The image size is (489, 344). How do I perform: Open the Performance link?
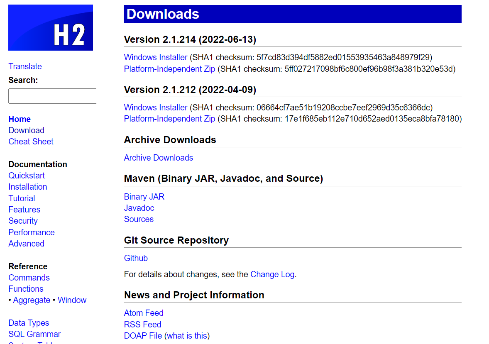32,232
